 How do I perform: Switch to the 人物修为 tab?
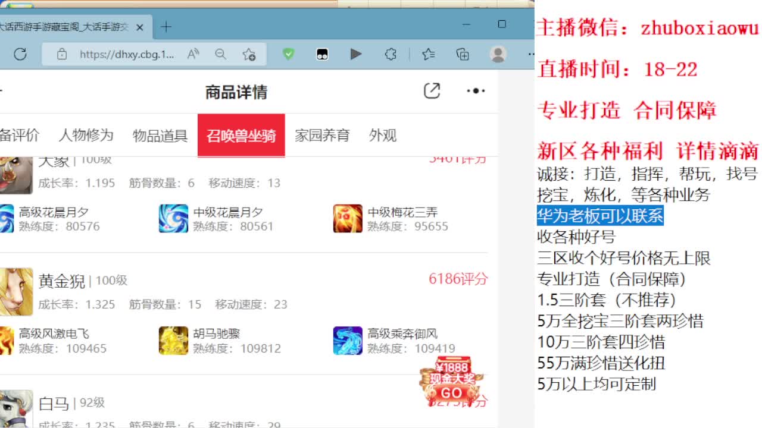click(86, 135)
